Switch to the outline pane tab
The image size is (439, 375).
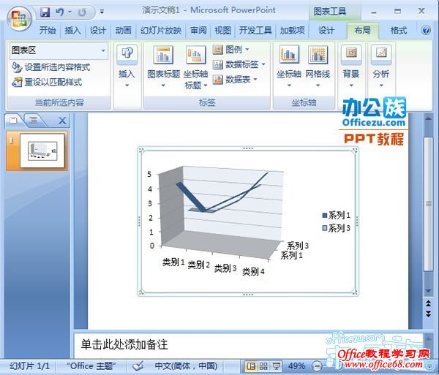pos(34,120)
